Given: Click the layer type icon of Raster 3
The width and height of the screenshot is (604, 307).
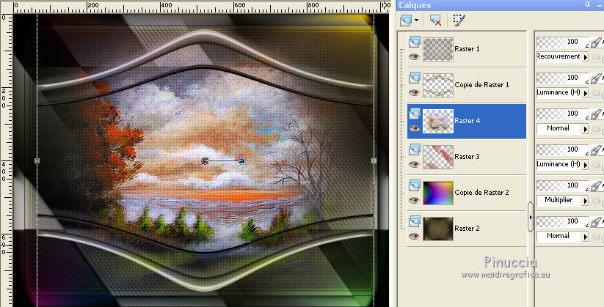Looking at the screenshot, I should click(x=415, y=149).
